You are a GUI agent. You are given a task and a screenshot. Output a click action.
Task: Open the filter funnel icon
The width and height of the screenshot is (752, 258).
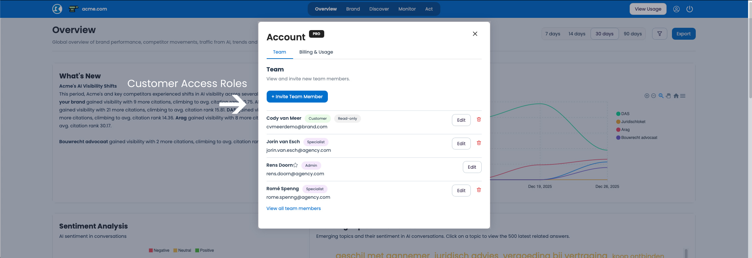coord(659,34)
